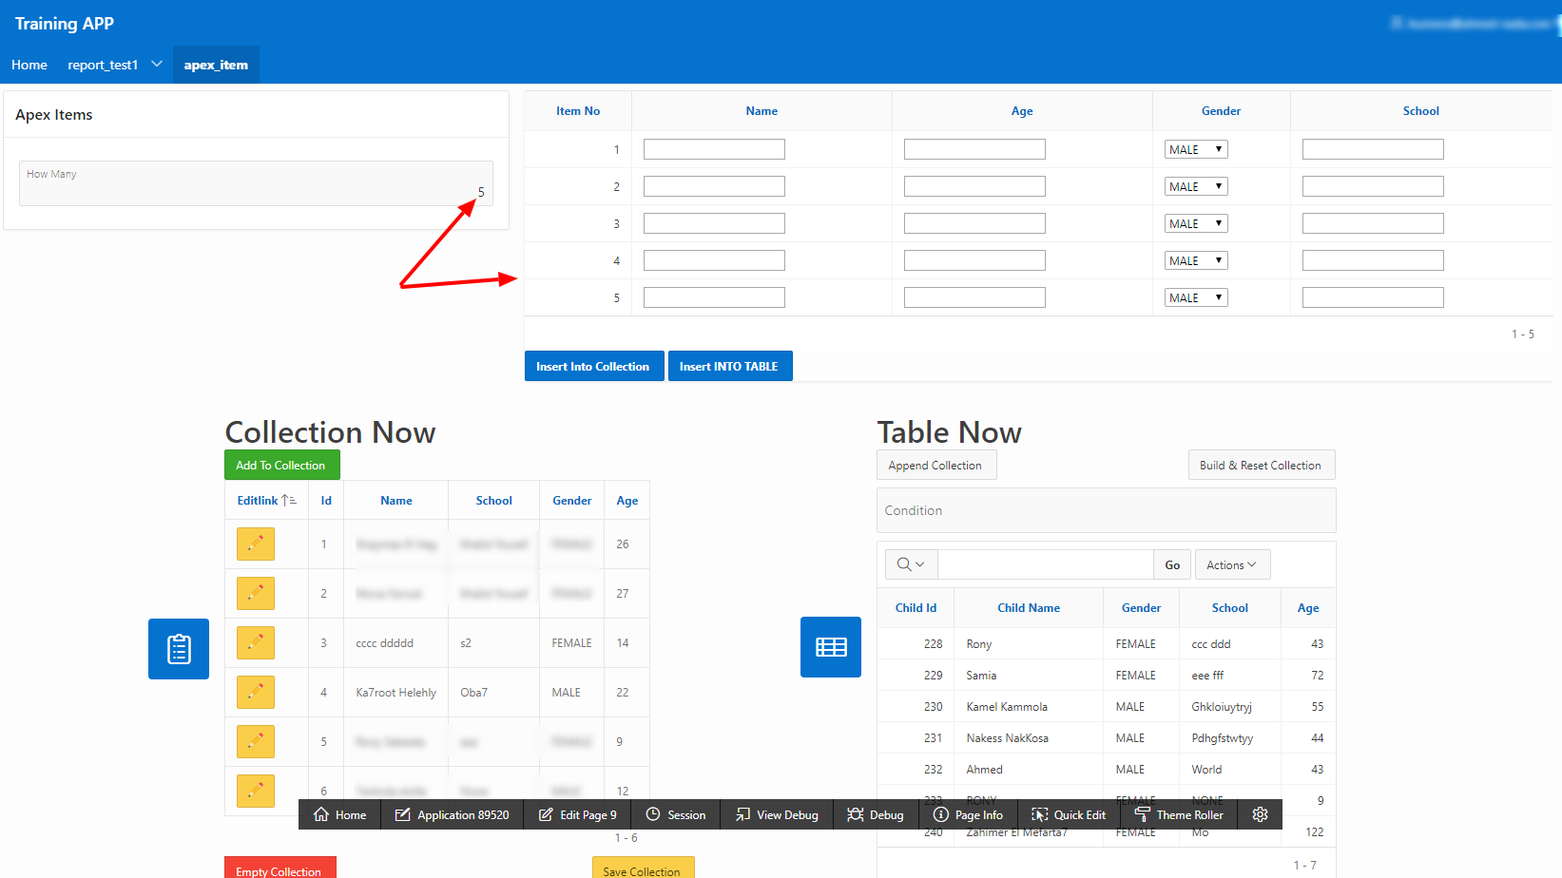Open Application 89520 in developer toolbar

[x=452, y=814]
